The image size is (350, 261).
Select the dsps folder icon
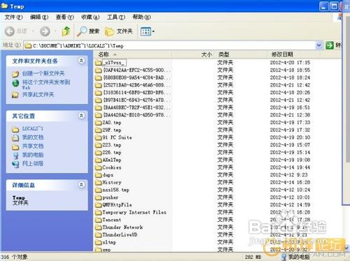coord(99,175)
